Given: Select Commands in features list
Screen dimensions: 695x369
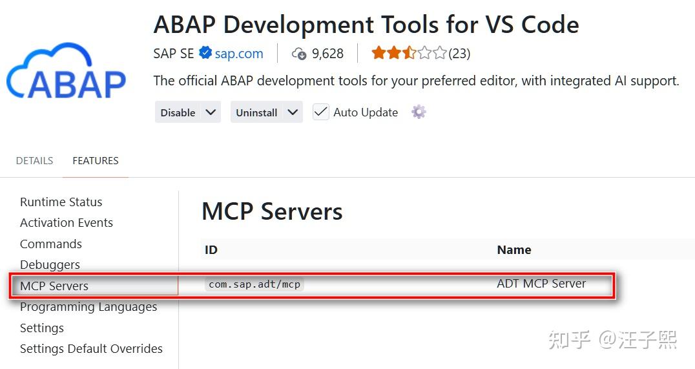Looking at the screenshot, I should [51, 244].
